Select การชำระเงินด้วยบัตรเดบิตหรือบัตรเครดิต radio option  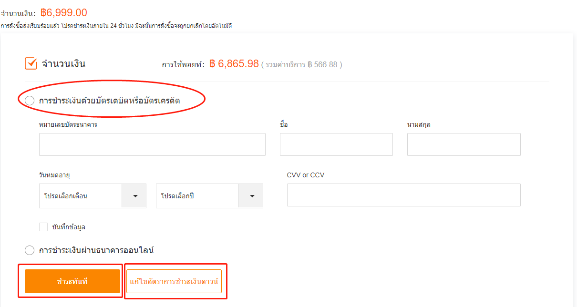(30, 101)
